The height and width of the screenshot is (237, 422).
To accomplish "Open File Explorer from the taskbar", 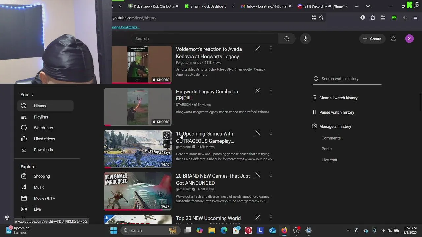I will 212,230.
